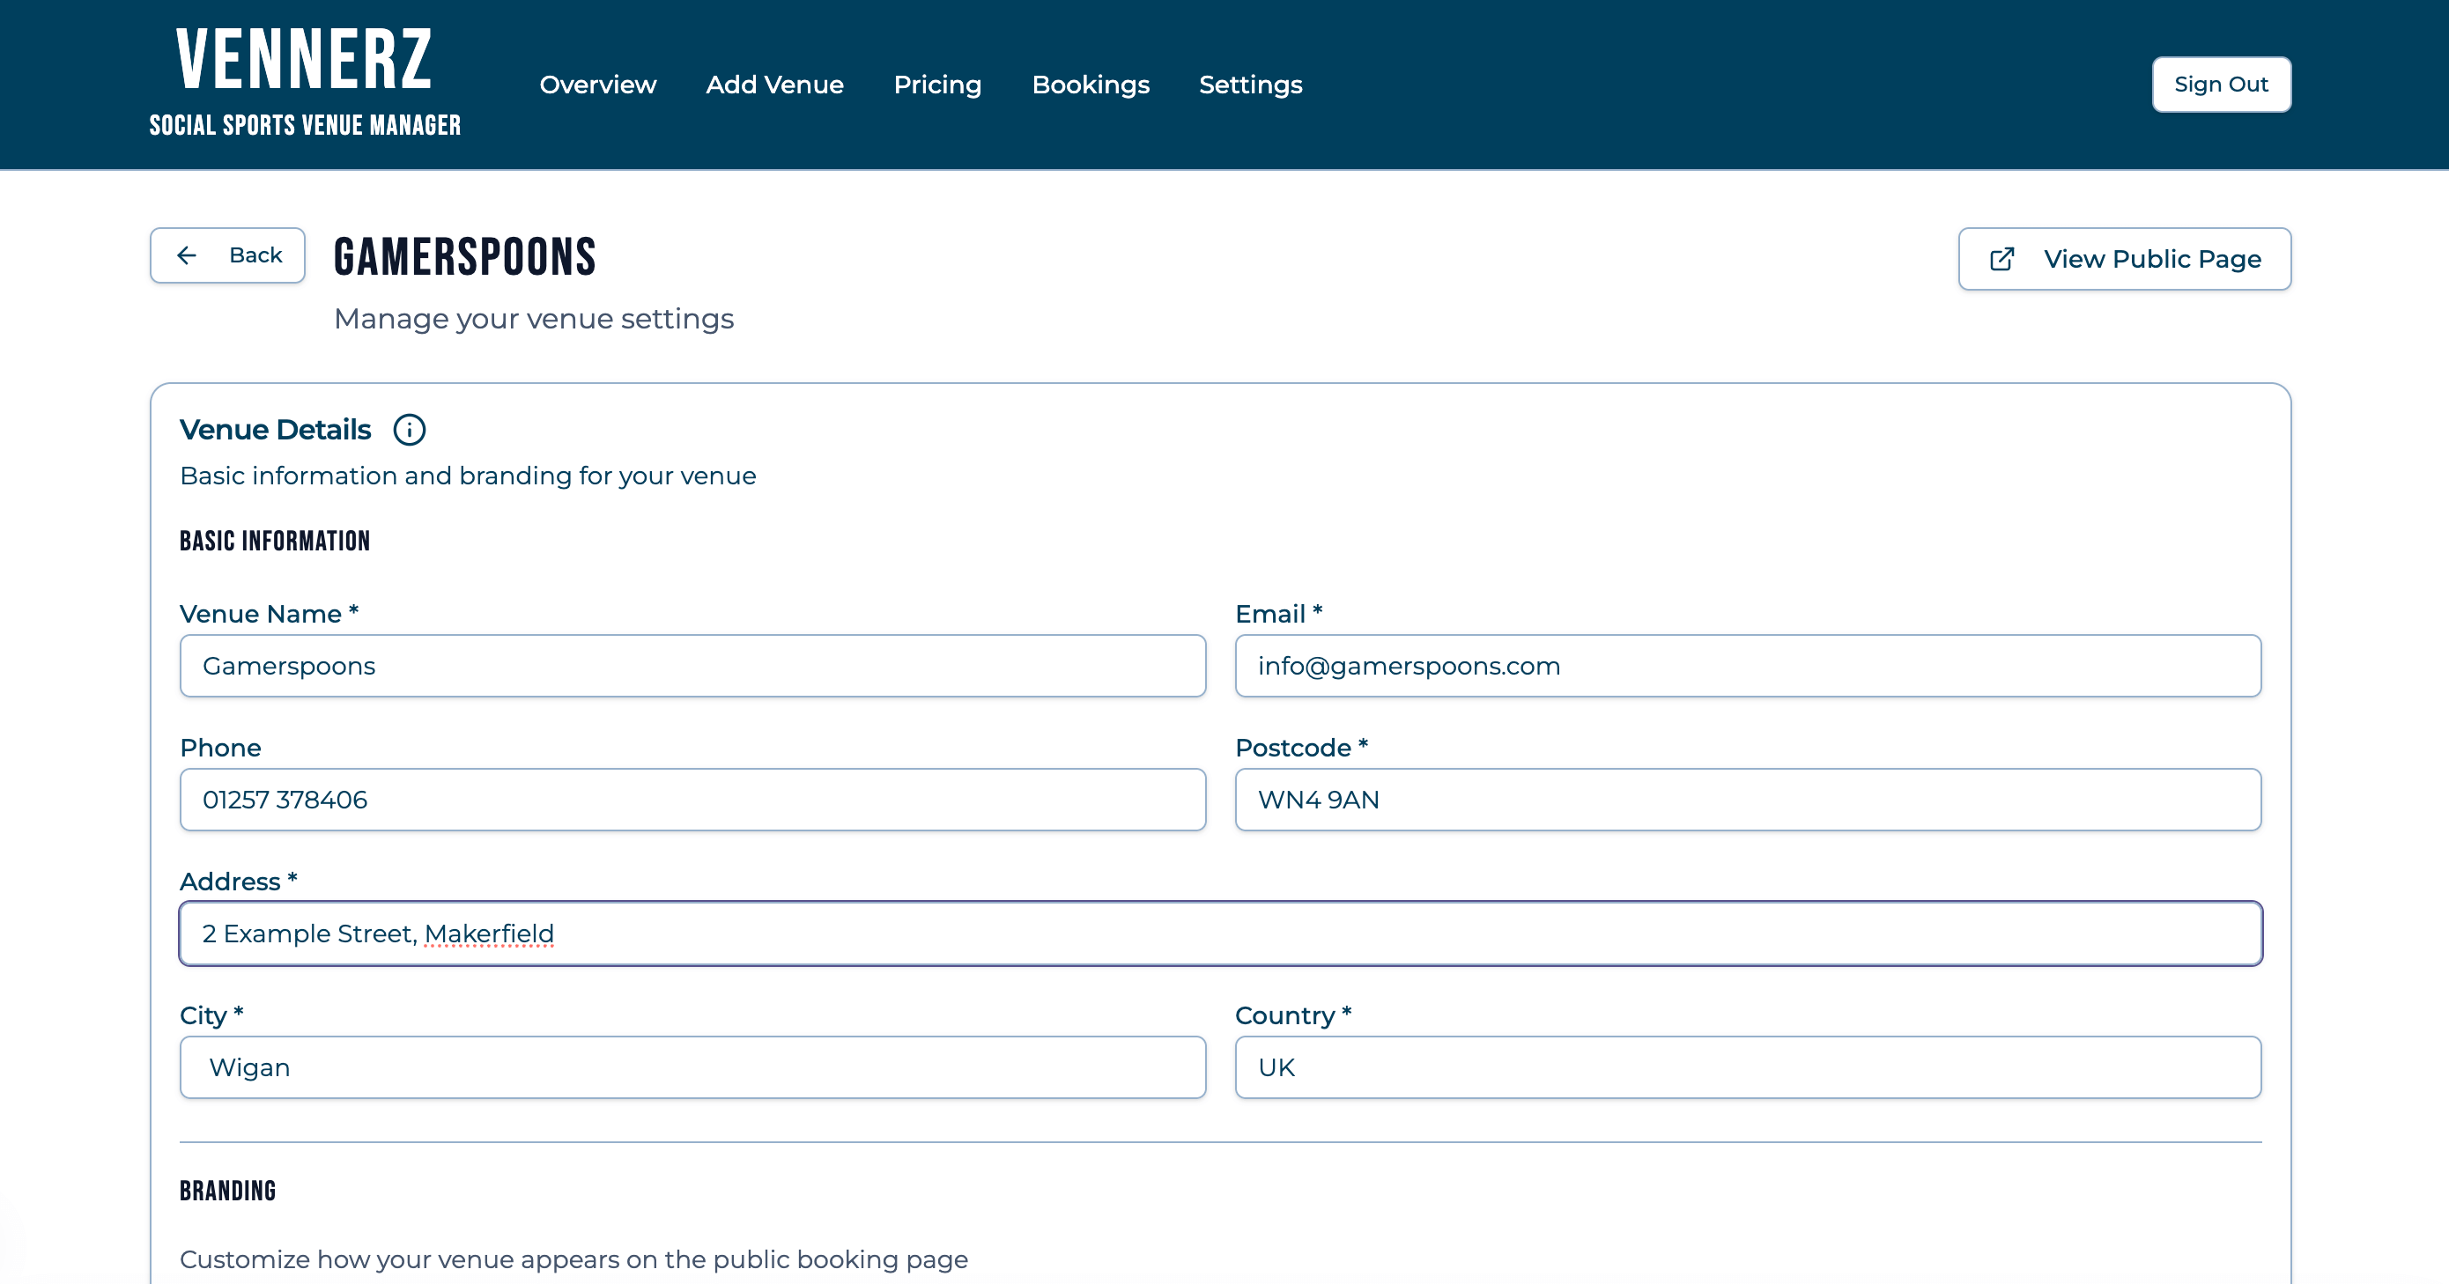Go to the Settings page
This screenshot has width=2449, height=1284.
point(1250,85)
